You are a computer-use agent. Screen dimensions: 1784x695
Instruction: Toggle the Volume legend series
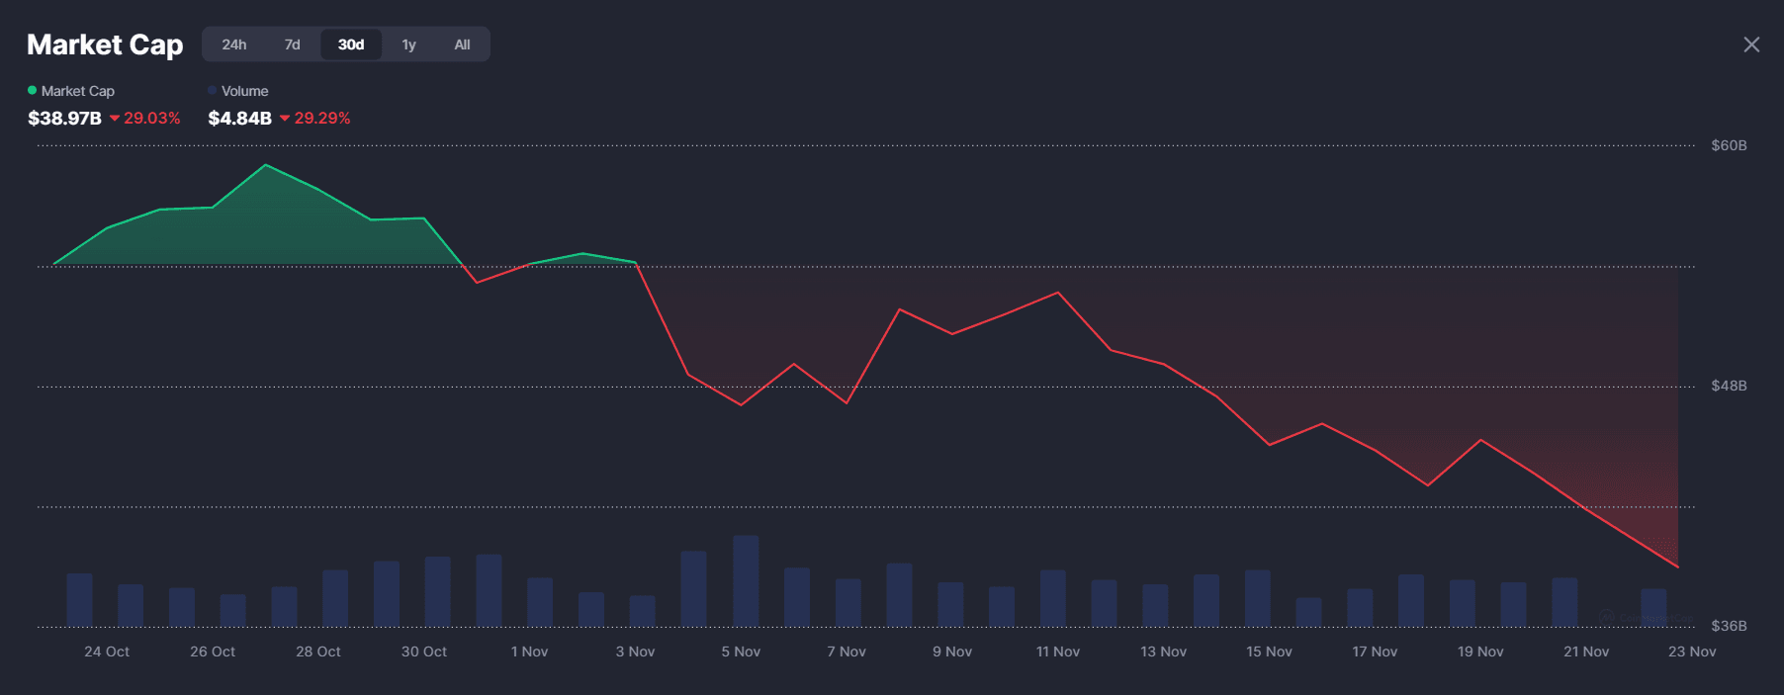pyautogui.click(x=244, y=91)
